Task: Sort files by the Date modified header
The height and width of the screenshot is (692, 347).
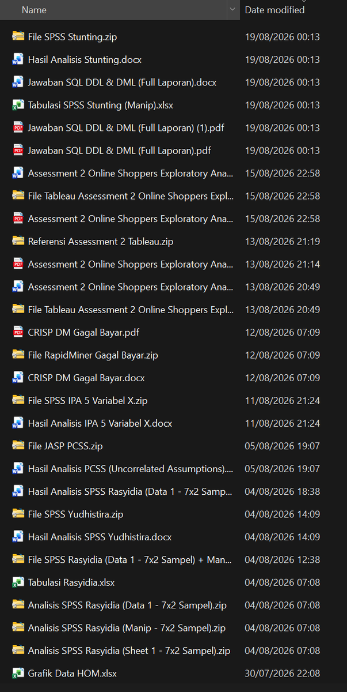Action: click(275, 10)
